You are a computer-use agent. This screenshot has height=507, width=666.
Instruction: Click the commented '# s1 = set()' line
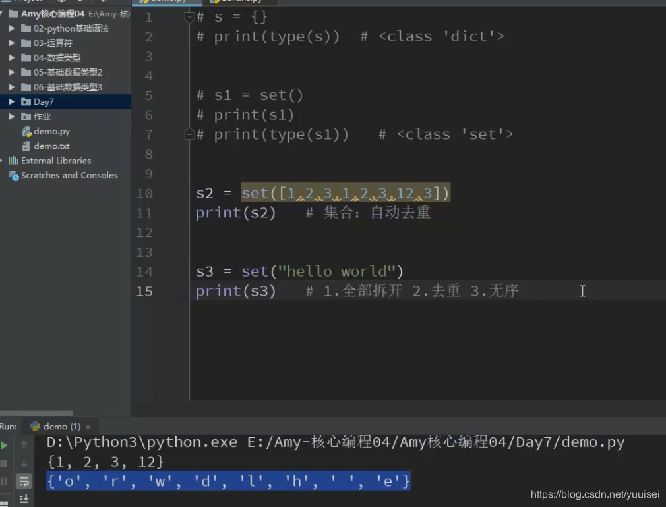250,95
